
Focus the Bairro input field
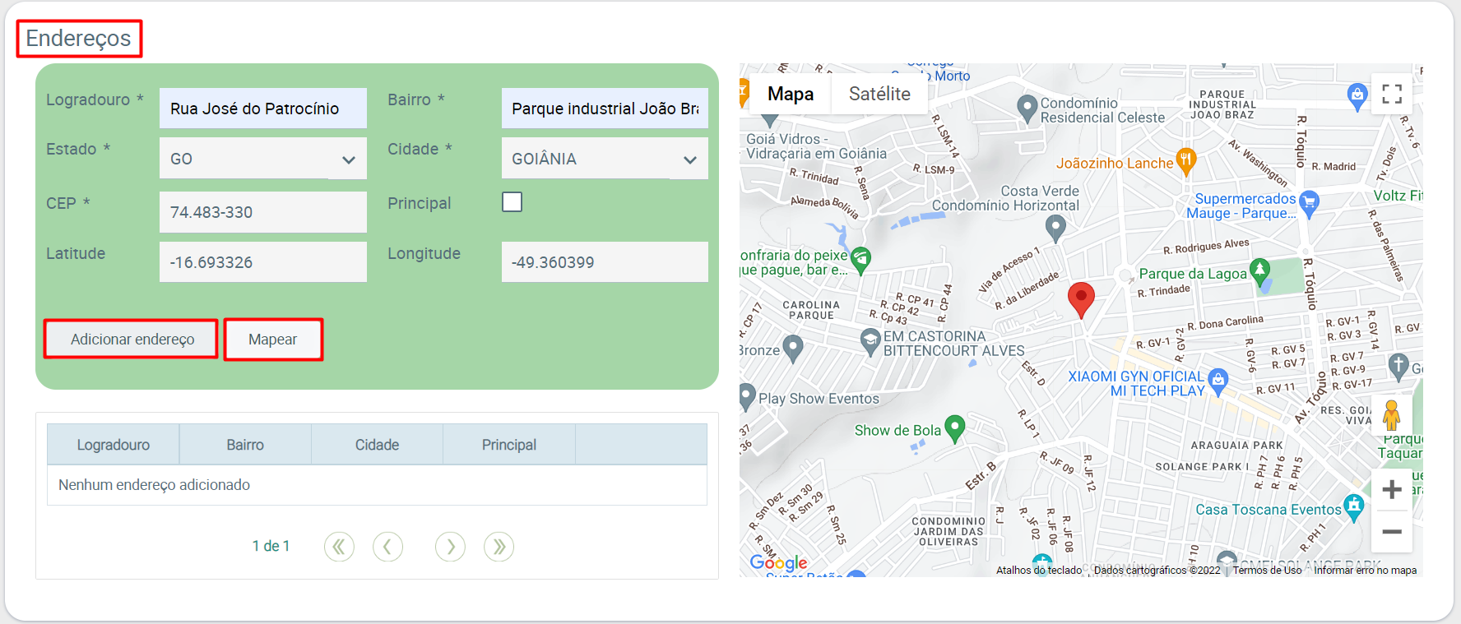tap(605, 109)
